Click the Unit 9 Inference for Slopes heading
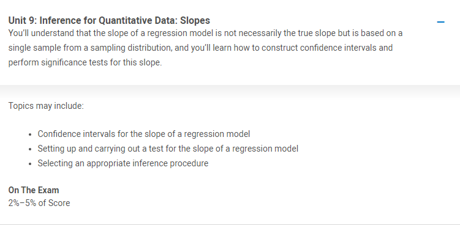460x225 pixels. click(109, 21)
